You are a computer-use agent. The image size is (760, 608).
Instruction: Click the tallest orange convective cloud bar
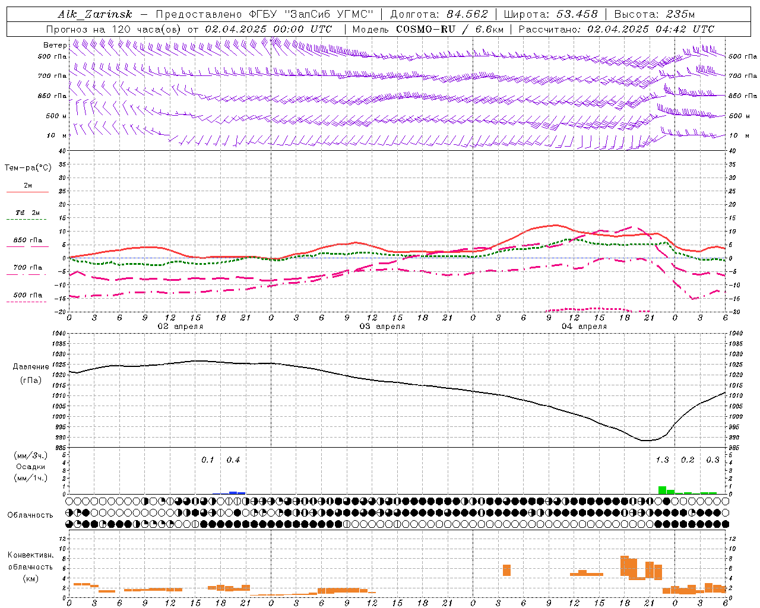pos(624,565)
